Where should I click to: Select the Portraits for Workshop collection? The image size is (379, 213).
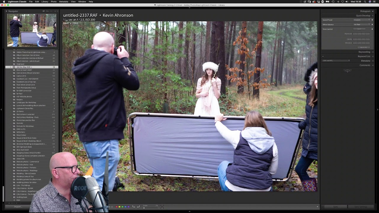[32, 126]
